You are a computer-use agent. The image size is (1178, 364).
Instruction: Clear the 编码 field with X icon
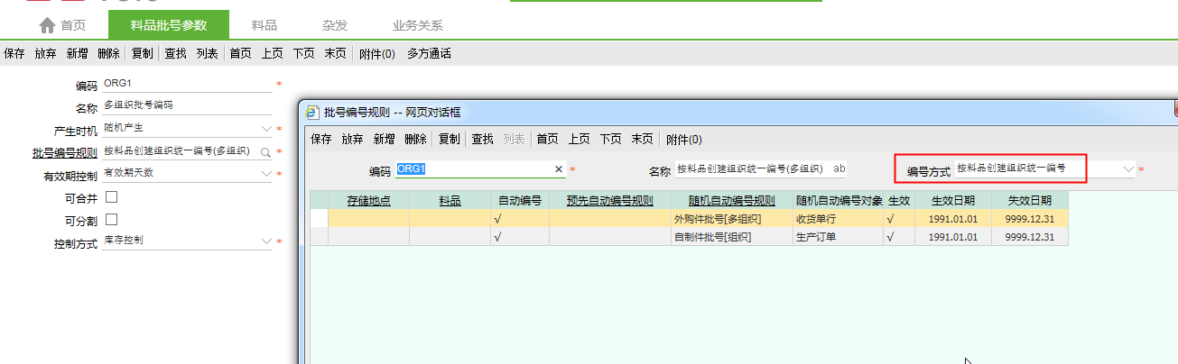pyautogui.click(x=558, y=169)
